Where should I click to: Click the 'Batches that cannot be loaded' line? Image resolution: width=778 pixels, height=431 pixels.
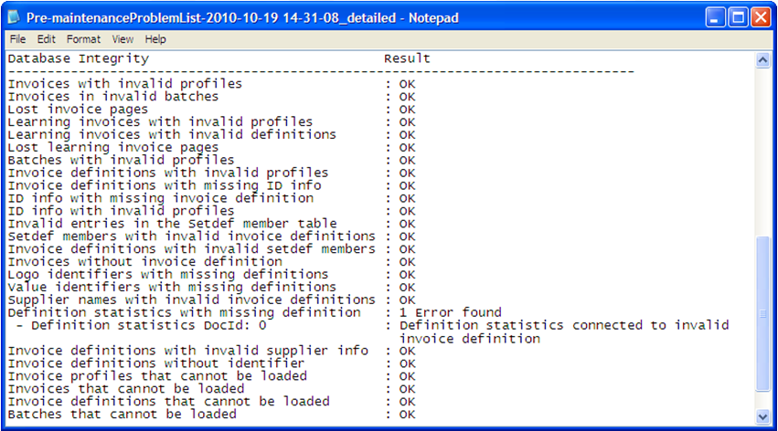click(x=122, y=414)
